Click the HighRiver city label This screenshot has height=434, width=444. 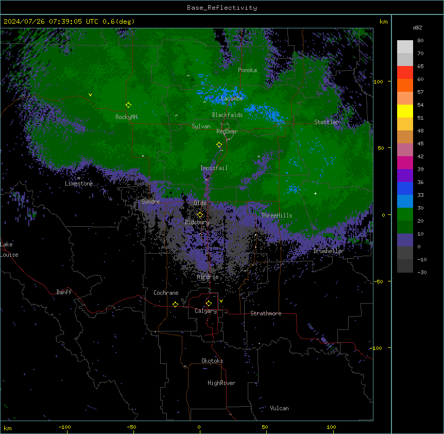221,383
